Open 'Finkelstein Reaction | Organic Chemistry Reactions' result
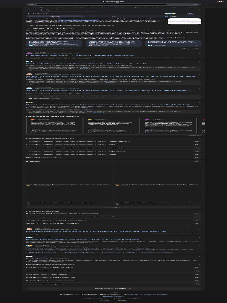 pos(80,55)
